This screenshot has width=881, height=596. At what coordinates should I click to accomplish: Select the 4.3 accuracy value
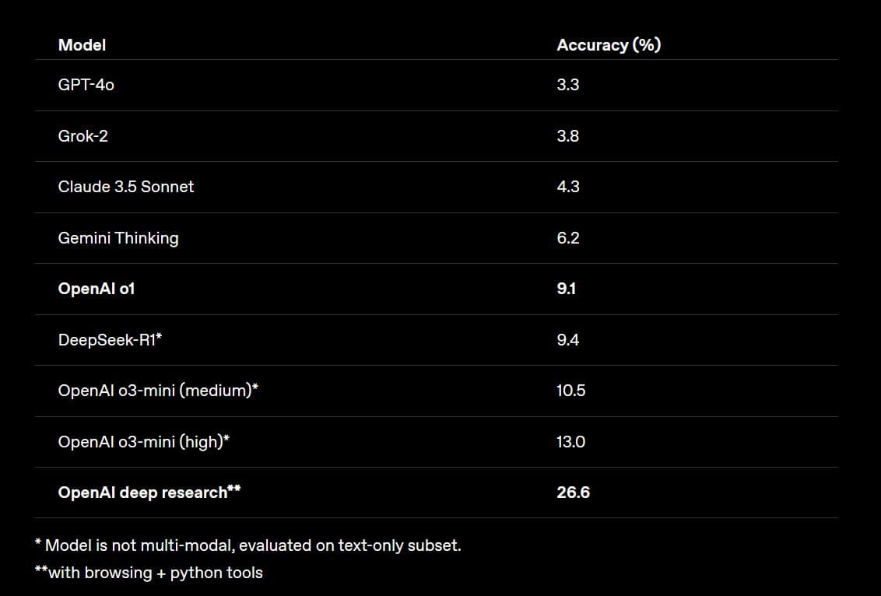568,187
